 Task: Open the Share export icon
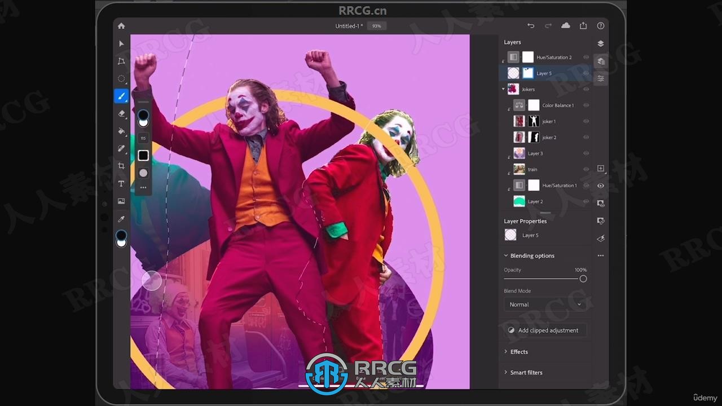click(x=583, y=26)
